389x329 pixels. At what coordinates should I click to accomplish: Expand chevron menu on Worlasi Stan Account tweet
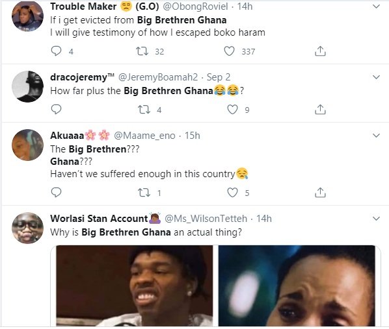coord(377,219)
